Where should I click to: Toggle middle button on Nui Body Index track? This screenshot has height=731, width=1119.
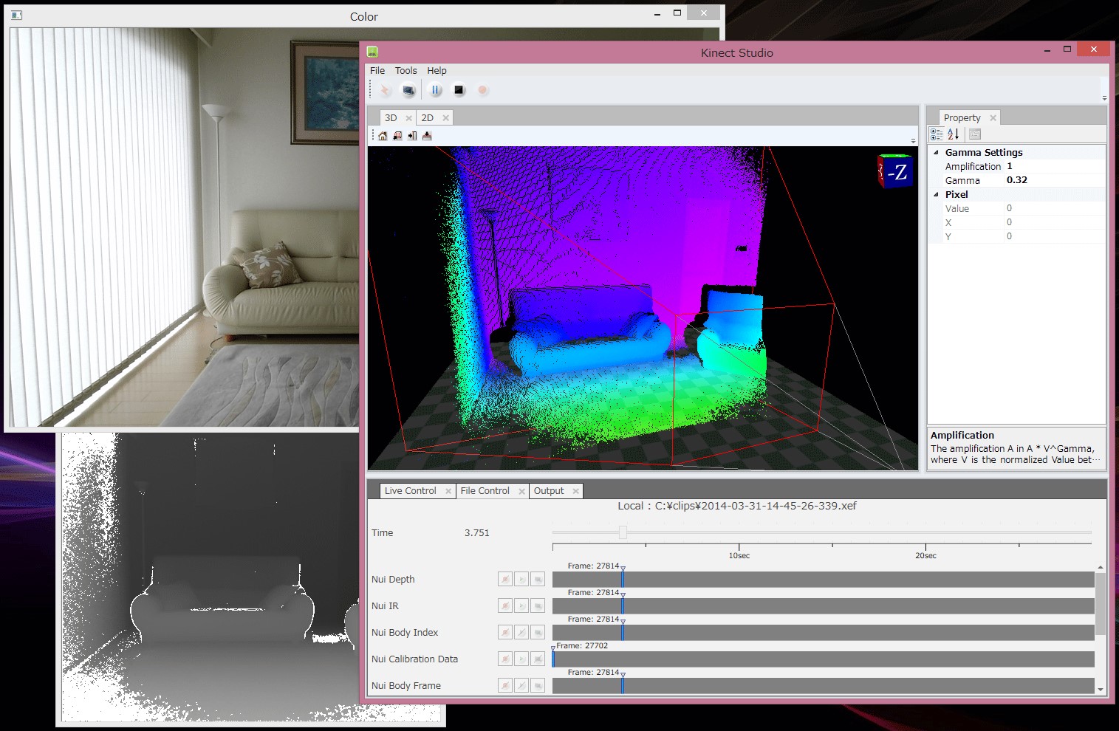[x=521, y=633]
